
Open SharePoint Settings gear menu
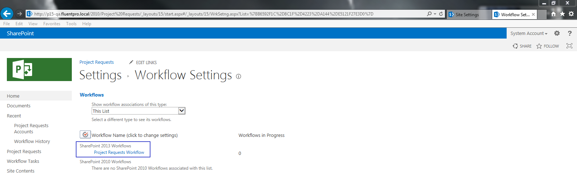pyautogui.click(x=557, y=33)
